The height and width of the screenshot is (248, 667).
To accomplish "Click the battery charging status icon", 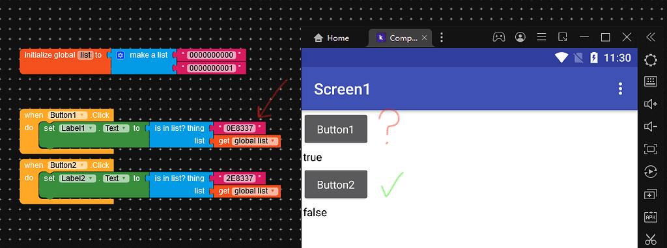I will coord(594,57).
